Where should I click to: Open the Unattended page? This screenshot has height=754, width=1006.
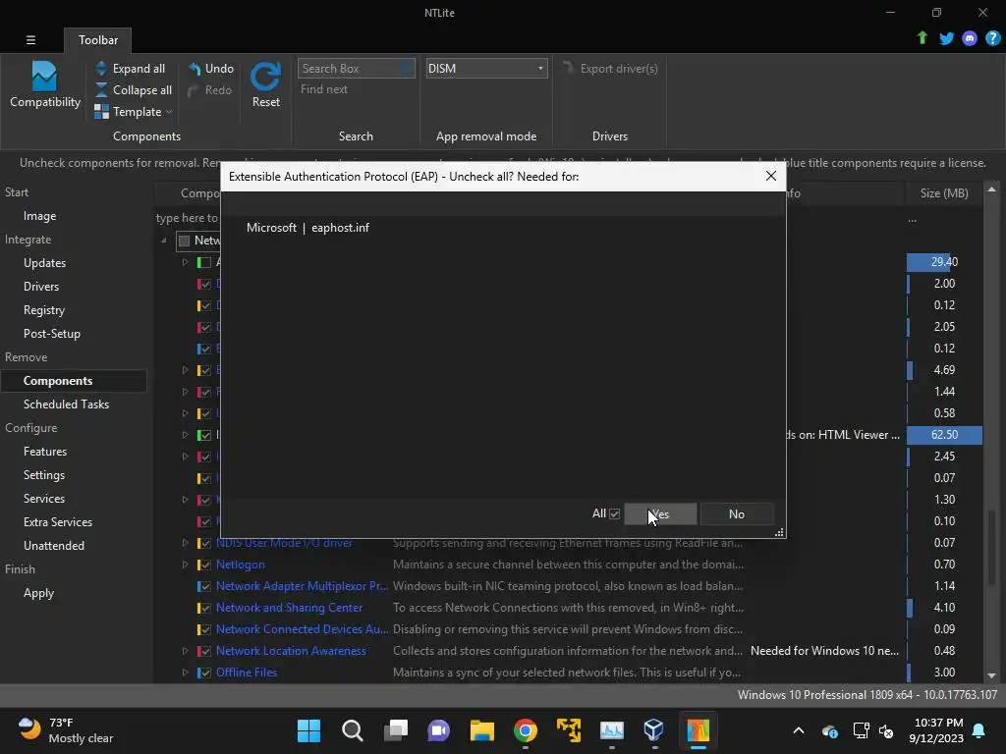coord(54,546)
